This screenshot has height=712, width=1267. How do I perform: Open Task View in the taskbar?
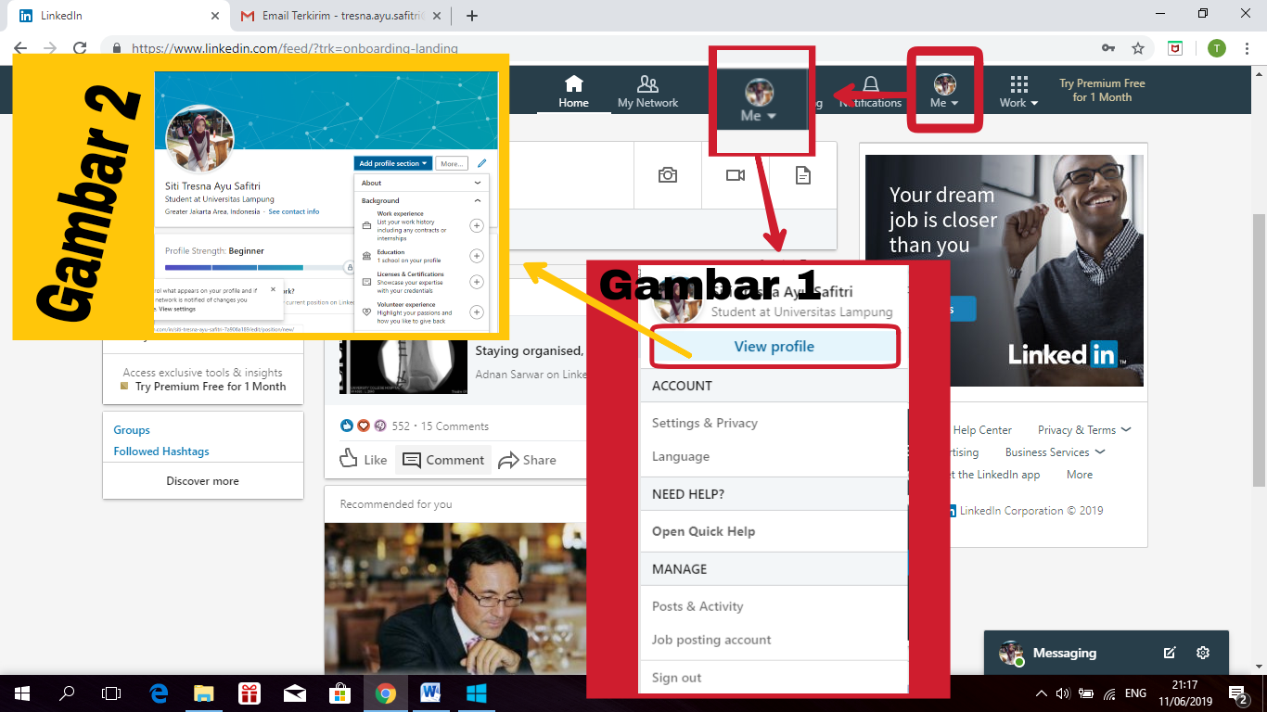[x=111, y=693]
